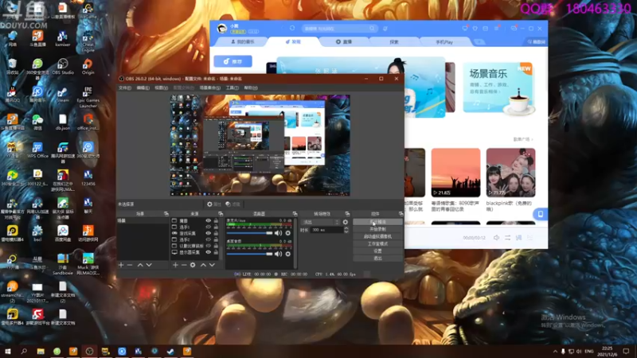Toggle the lock on 游戏采集 source
The image size is (637, 358).
click(216, 233)
